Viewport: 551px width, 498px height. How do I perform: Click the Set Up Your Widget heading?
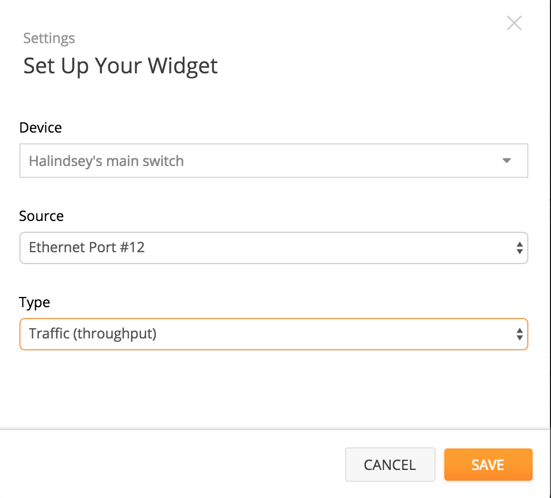pos(120,66)
